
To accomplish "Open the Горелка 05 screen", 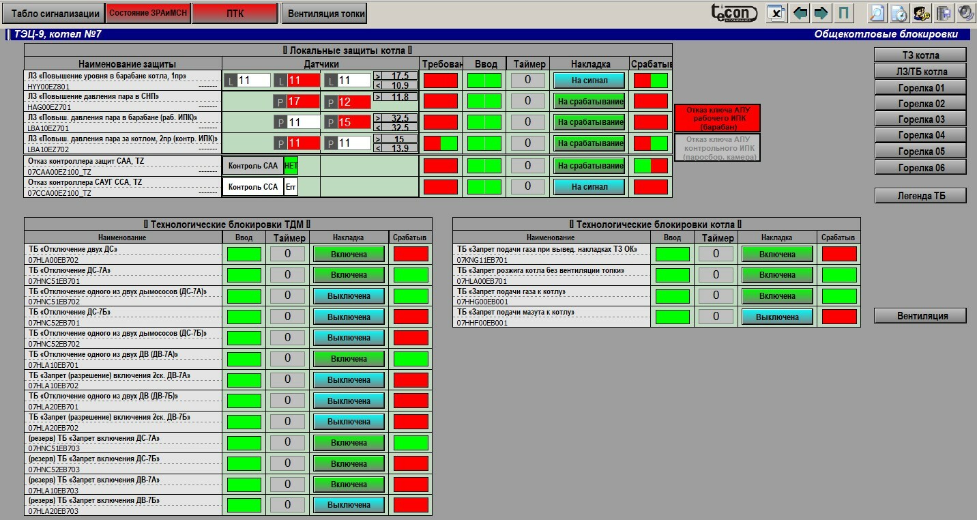I will [920, 151].
